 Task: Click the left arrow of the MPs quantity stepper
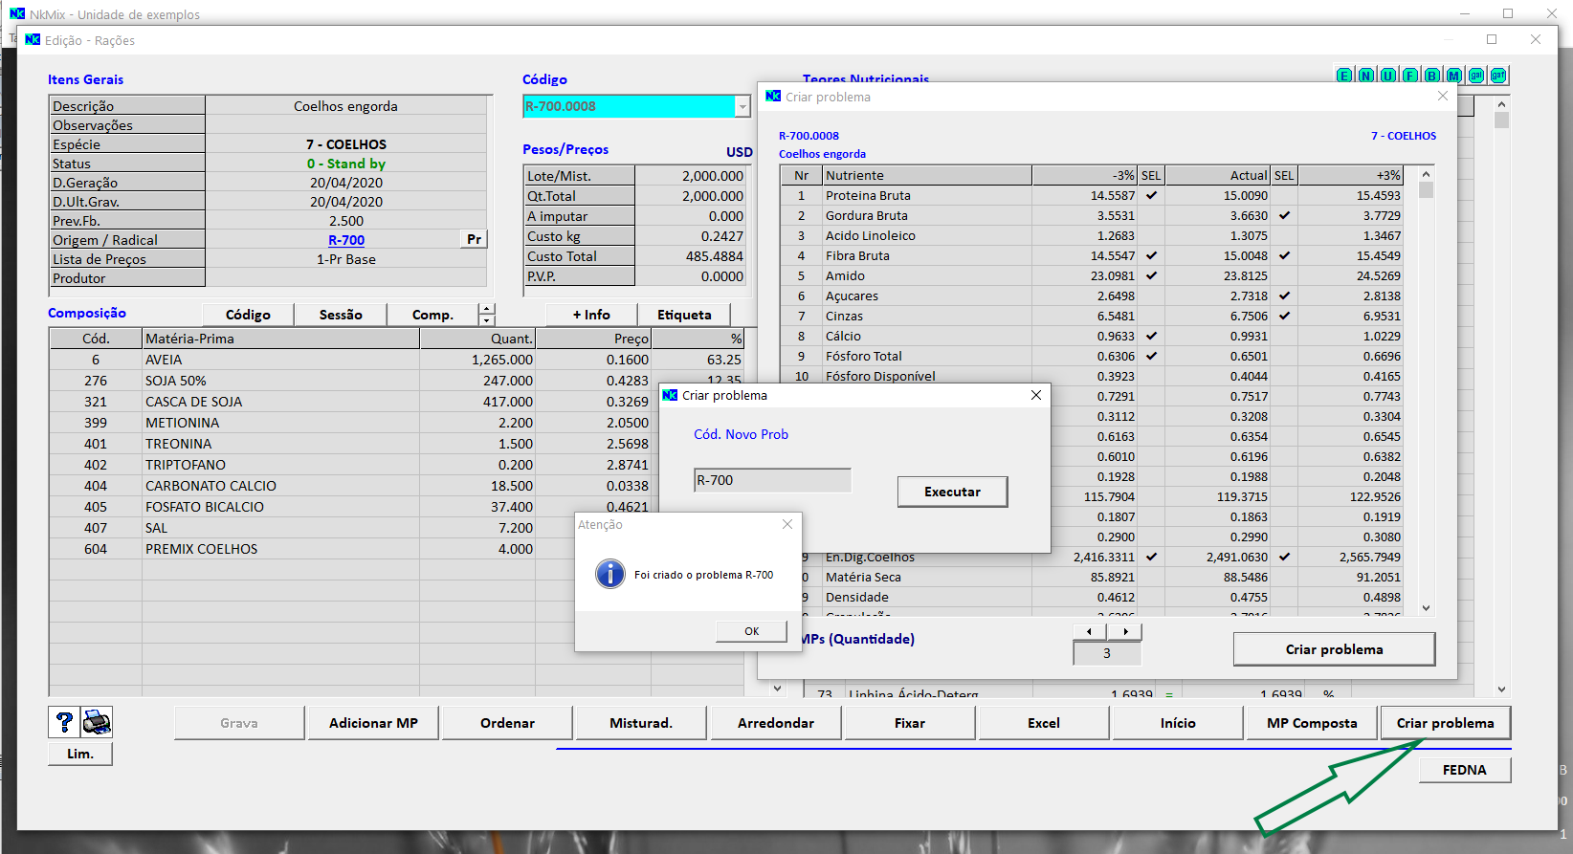tap(1089, 631)
